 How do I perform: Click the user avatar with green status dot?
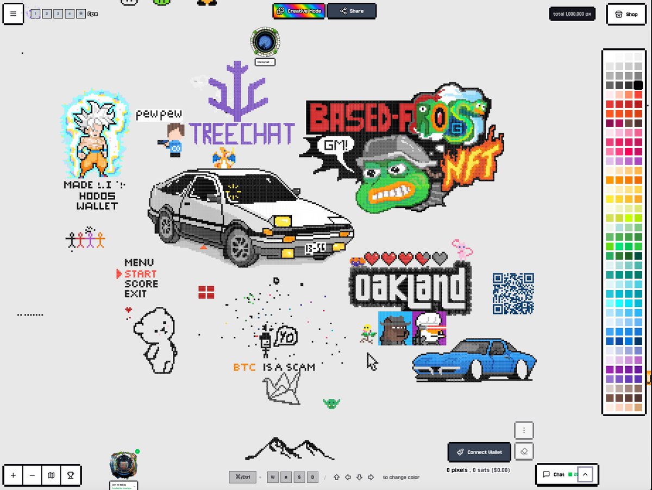124,464
